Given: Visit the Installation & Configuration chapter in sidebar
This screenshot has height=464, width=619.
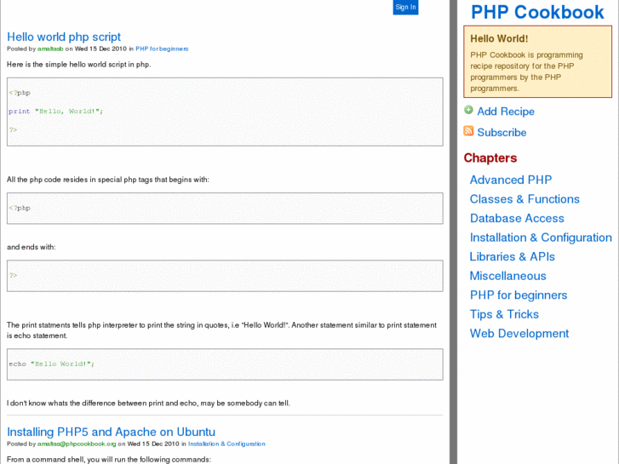Looking at the screenshot, I should (x=541, y=238).
